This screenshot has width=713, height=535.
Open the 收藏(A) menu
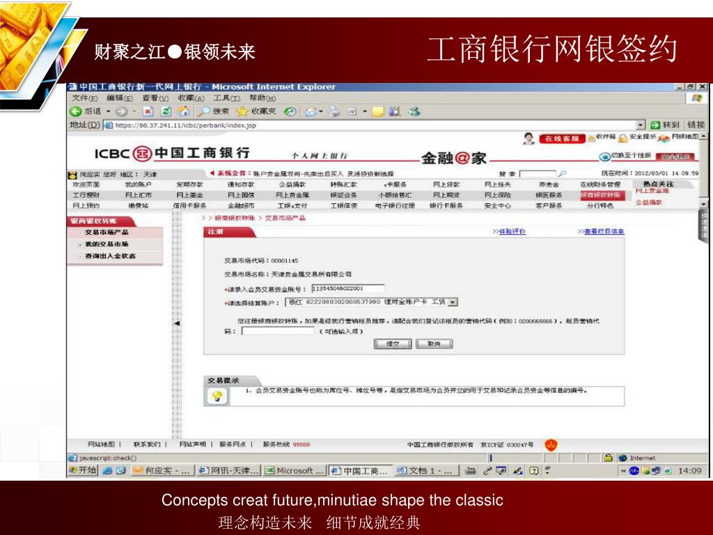point(191,98)
